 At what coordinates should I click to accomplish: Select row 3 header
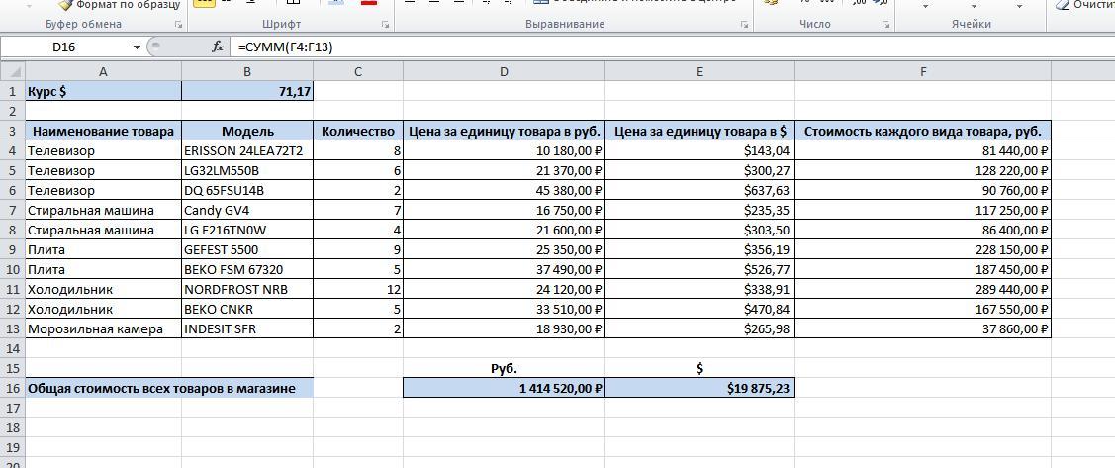(13, 131)
